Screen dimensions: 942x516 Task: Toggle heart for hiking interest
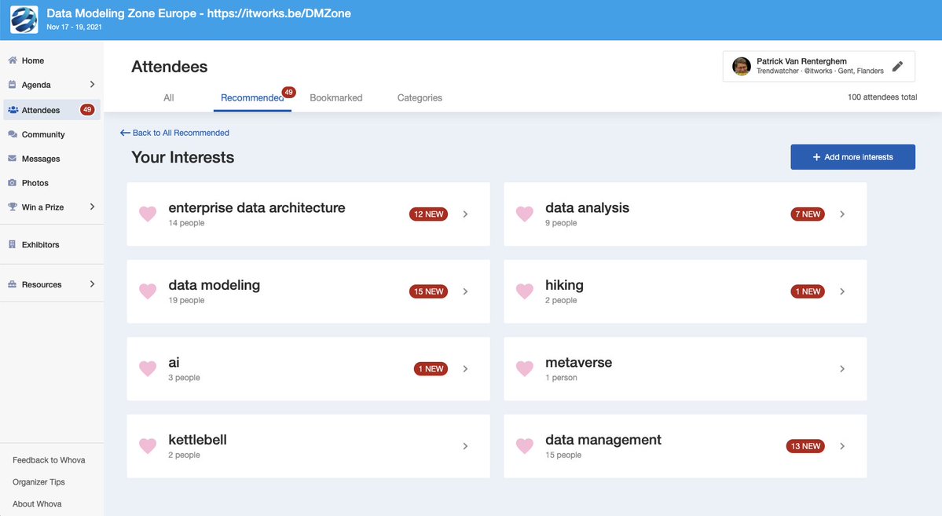pos(525,291)
